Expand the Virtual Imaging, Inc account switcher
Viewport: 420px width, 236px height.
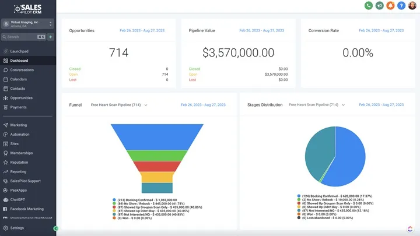tap(28, 24)
